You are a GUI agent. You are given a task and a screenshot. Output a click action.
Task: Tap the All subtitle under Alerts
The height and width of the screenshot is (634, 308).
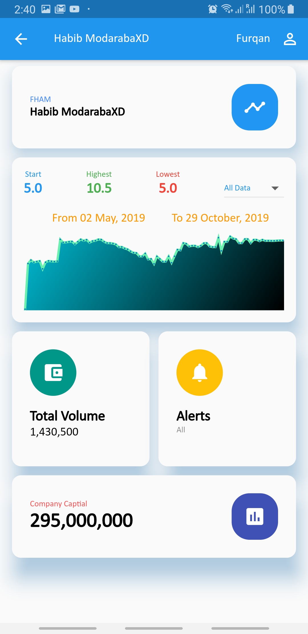pyautogui.click(x=181, y=430)
